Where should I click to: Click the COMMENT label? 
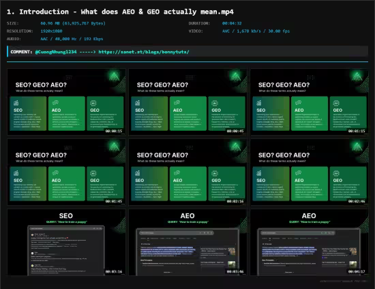point(21,52)
